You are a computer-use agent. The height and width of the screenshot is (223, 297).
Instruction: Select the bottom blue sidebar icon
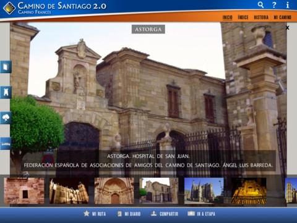pyautogui.click(x=6, y=144)
